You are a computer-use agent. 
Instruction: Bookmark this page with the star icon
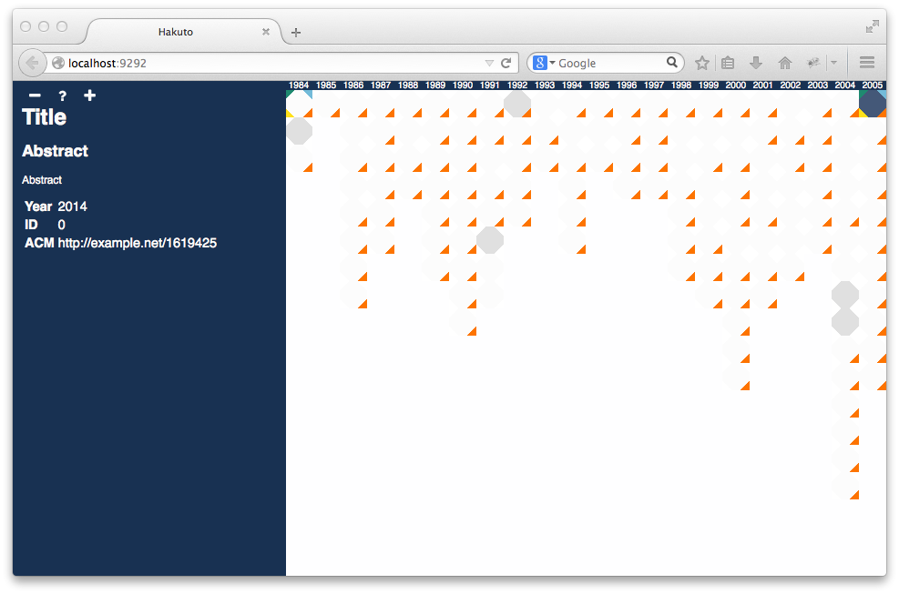(x=701, y=63)
